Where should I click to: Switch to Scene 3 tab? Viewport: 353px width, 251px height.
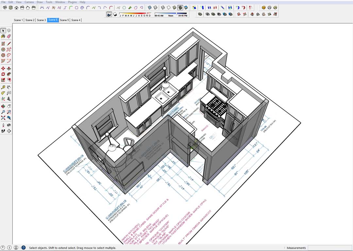coord(41,20)
